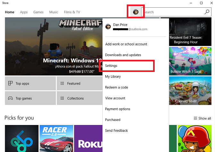Select View account

(x=115, y=98)
